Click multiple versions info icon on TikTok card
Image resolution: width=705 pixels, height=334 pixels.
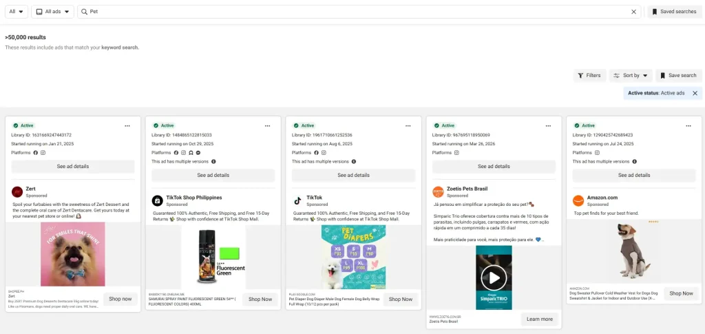[353, 161]
